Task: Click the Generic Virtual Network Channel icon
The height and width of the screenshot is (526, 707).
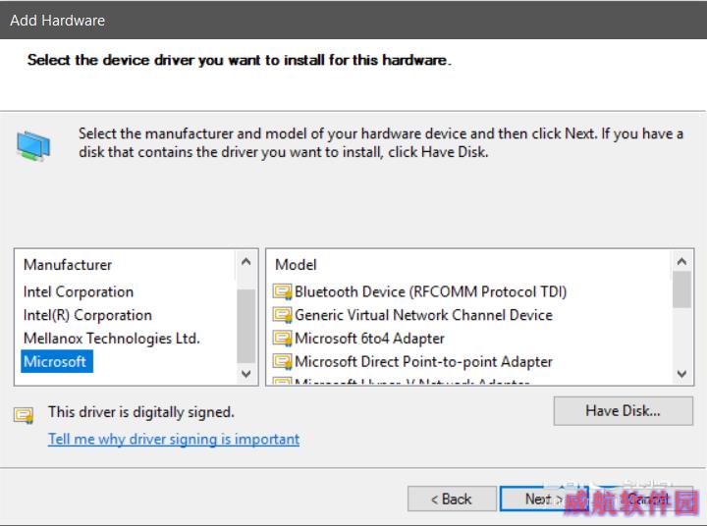Action: tap(283, 315)
